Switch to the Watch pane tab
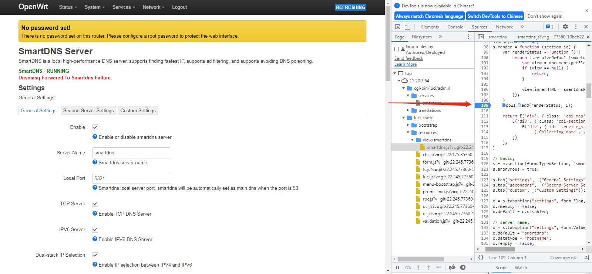Image resolution: width=592 pixels, height=274 pixels. tap(521, 268)
